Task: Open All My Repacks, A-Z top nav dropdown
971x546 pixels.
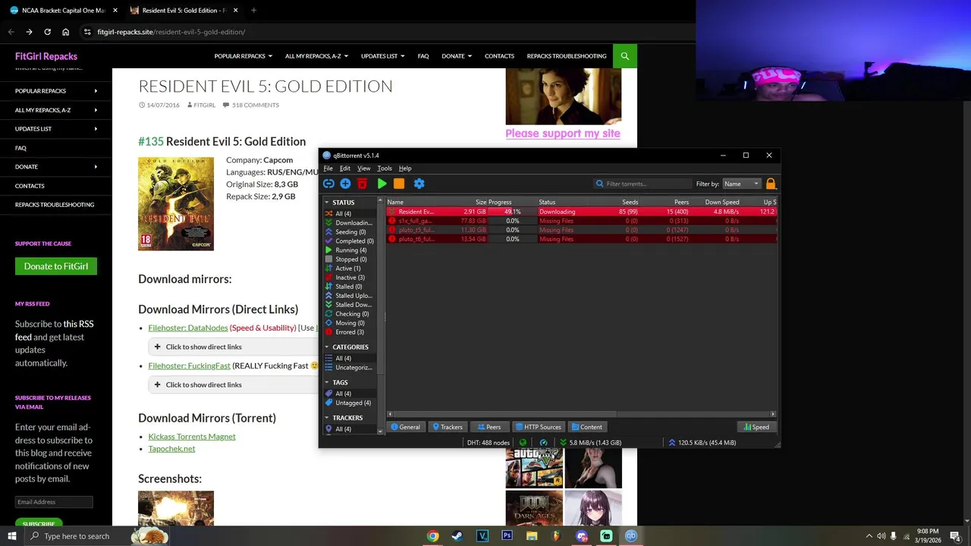Action: coord(316,56)
